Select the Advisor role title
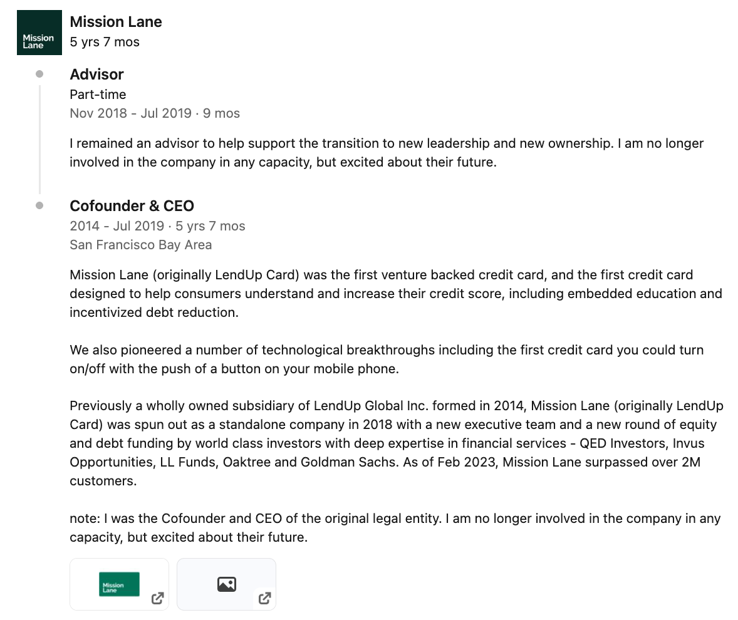This screenshot has height=620, width=738. [x=96, y=75]
